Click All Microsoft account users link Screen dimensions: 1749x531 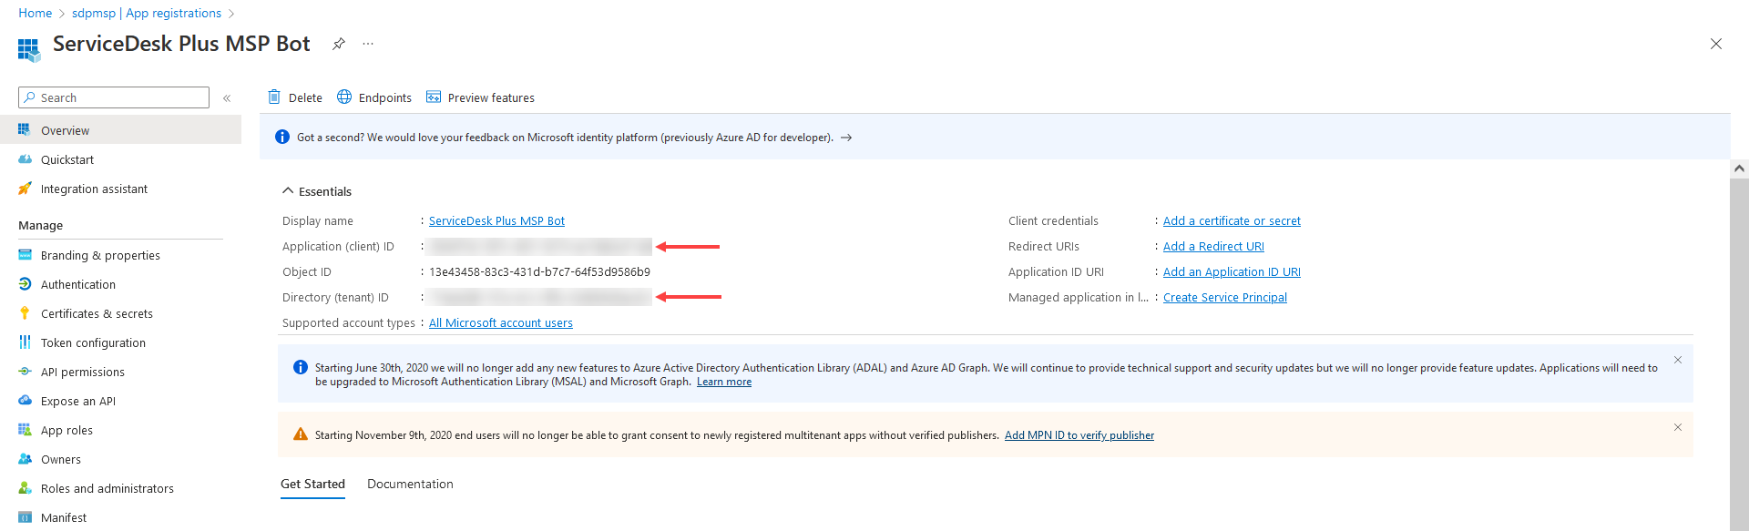coord(501,322)
